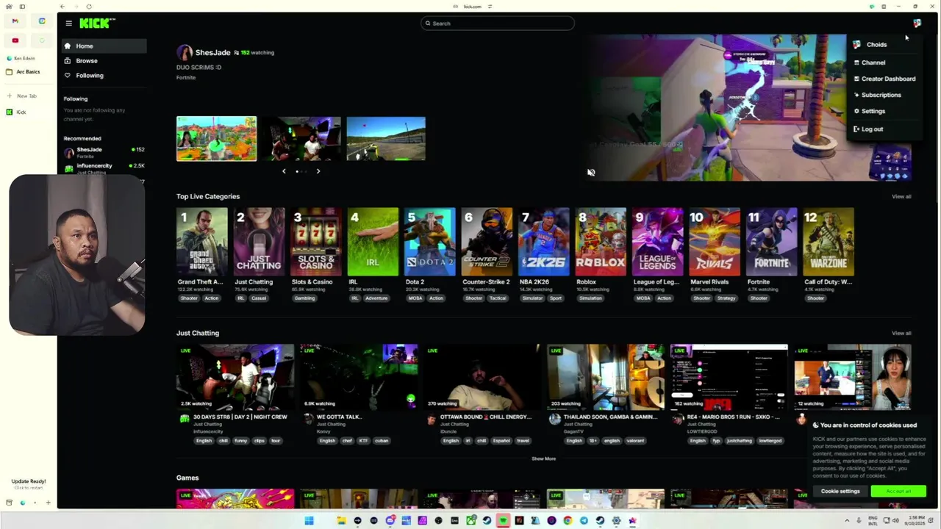Reload the page
Image resolution: width=941 pixels, height=529 pixels.
coord(89,7)
